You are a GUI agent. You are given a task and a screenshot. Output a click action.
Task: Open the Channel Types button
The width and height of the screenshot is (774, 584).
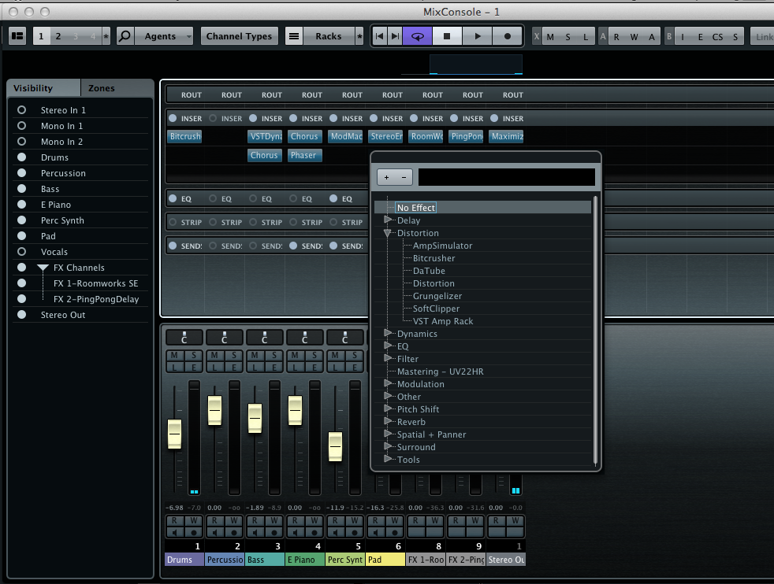(239, 36)
